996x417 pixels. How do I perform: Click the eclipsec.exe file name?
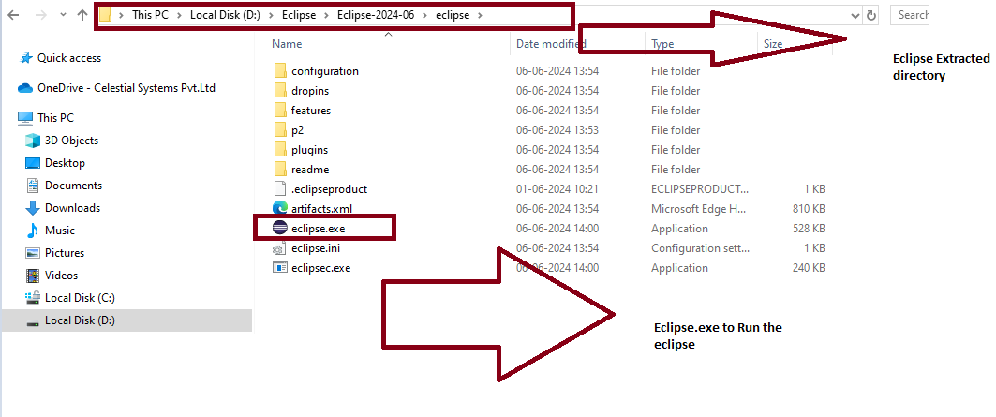point(320,268)
